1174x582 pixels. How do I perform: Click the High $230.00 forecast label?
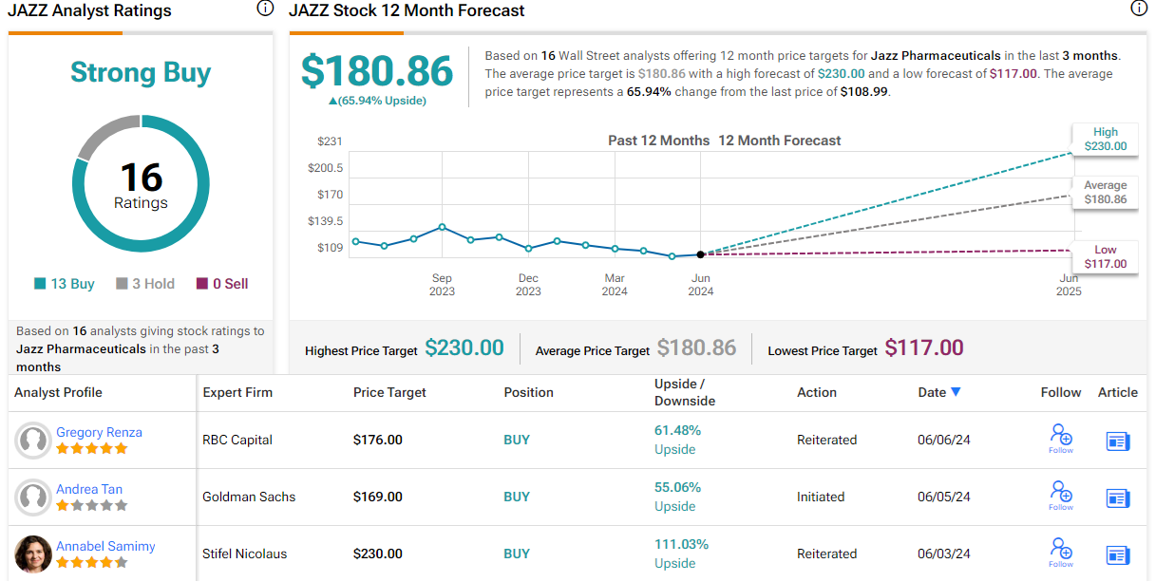pos(1105,140)
